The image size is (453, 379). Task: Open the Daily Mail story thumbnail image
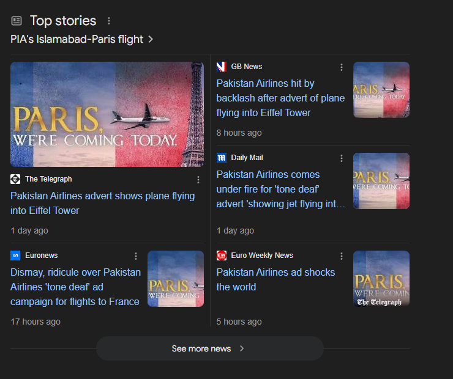381,181
